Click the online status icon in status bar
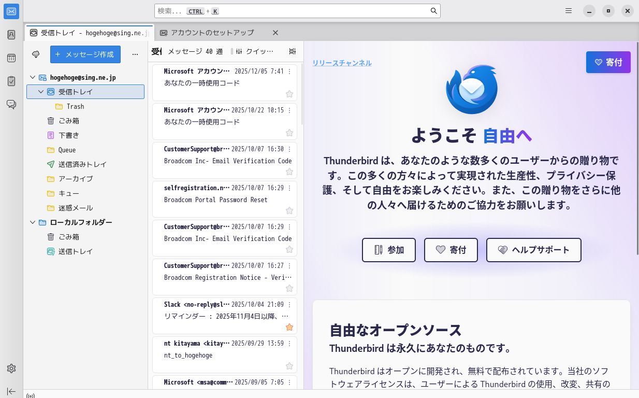This screenshot has width=639, height=398. tap(31, 395)
